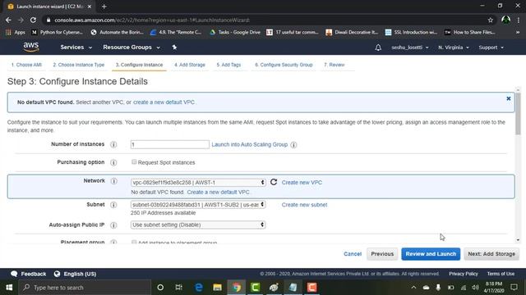The height and width of the screenshot is (295, 526).
Task: Click the pin shortcut icon in AWS navbar
Action: point(174,48)
